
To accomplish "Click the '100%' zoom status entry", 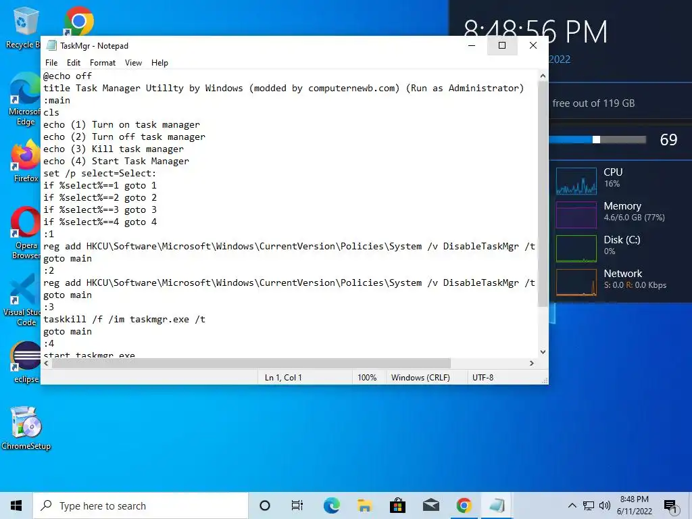I will 367,378.
